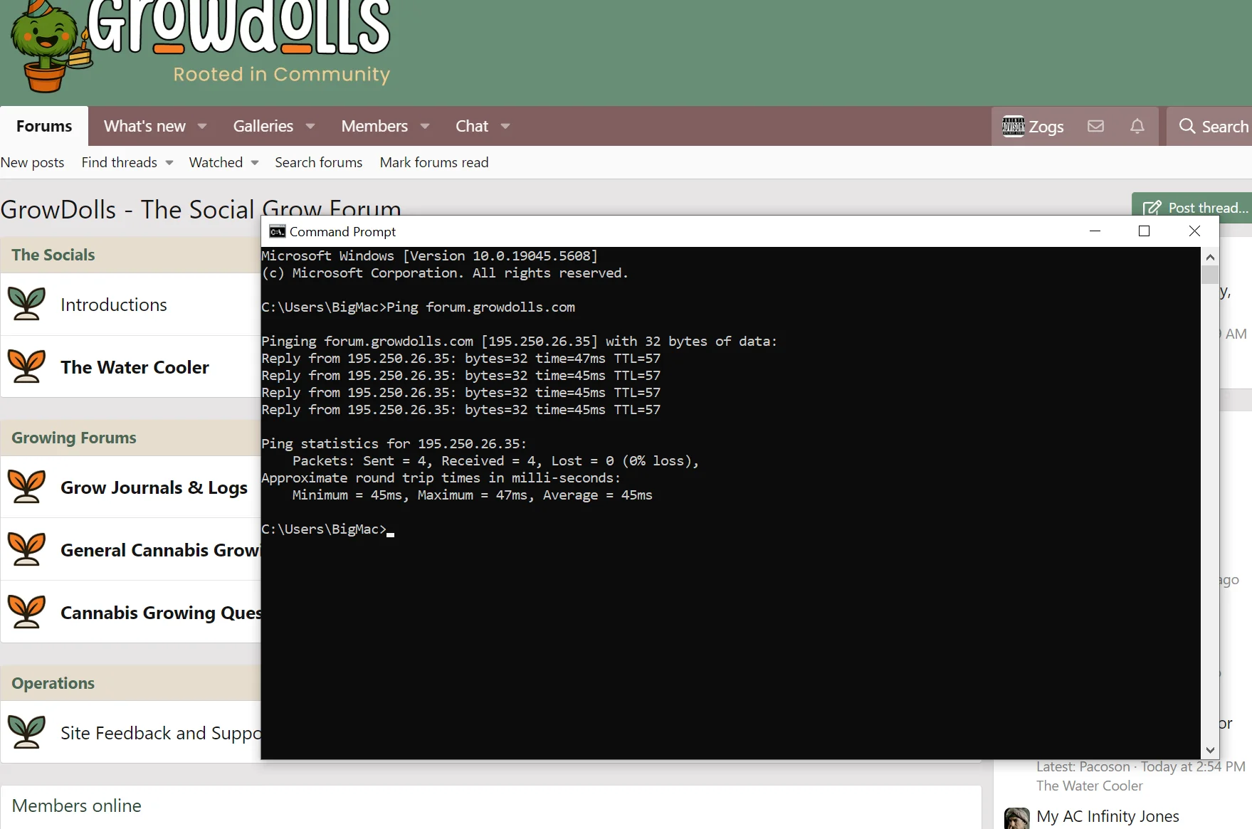Click The Water Cooler leaf icon
The width and height of the screenshot is (1252, 829).
coord(26,366)
